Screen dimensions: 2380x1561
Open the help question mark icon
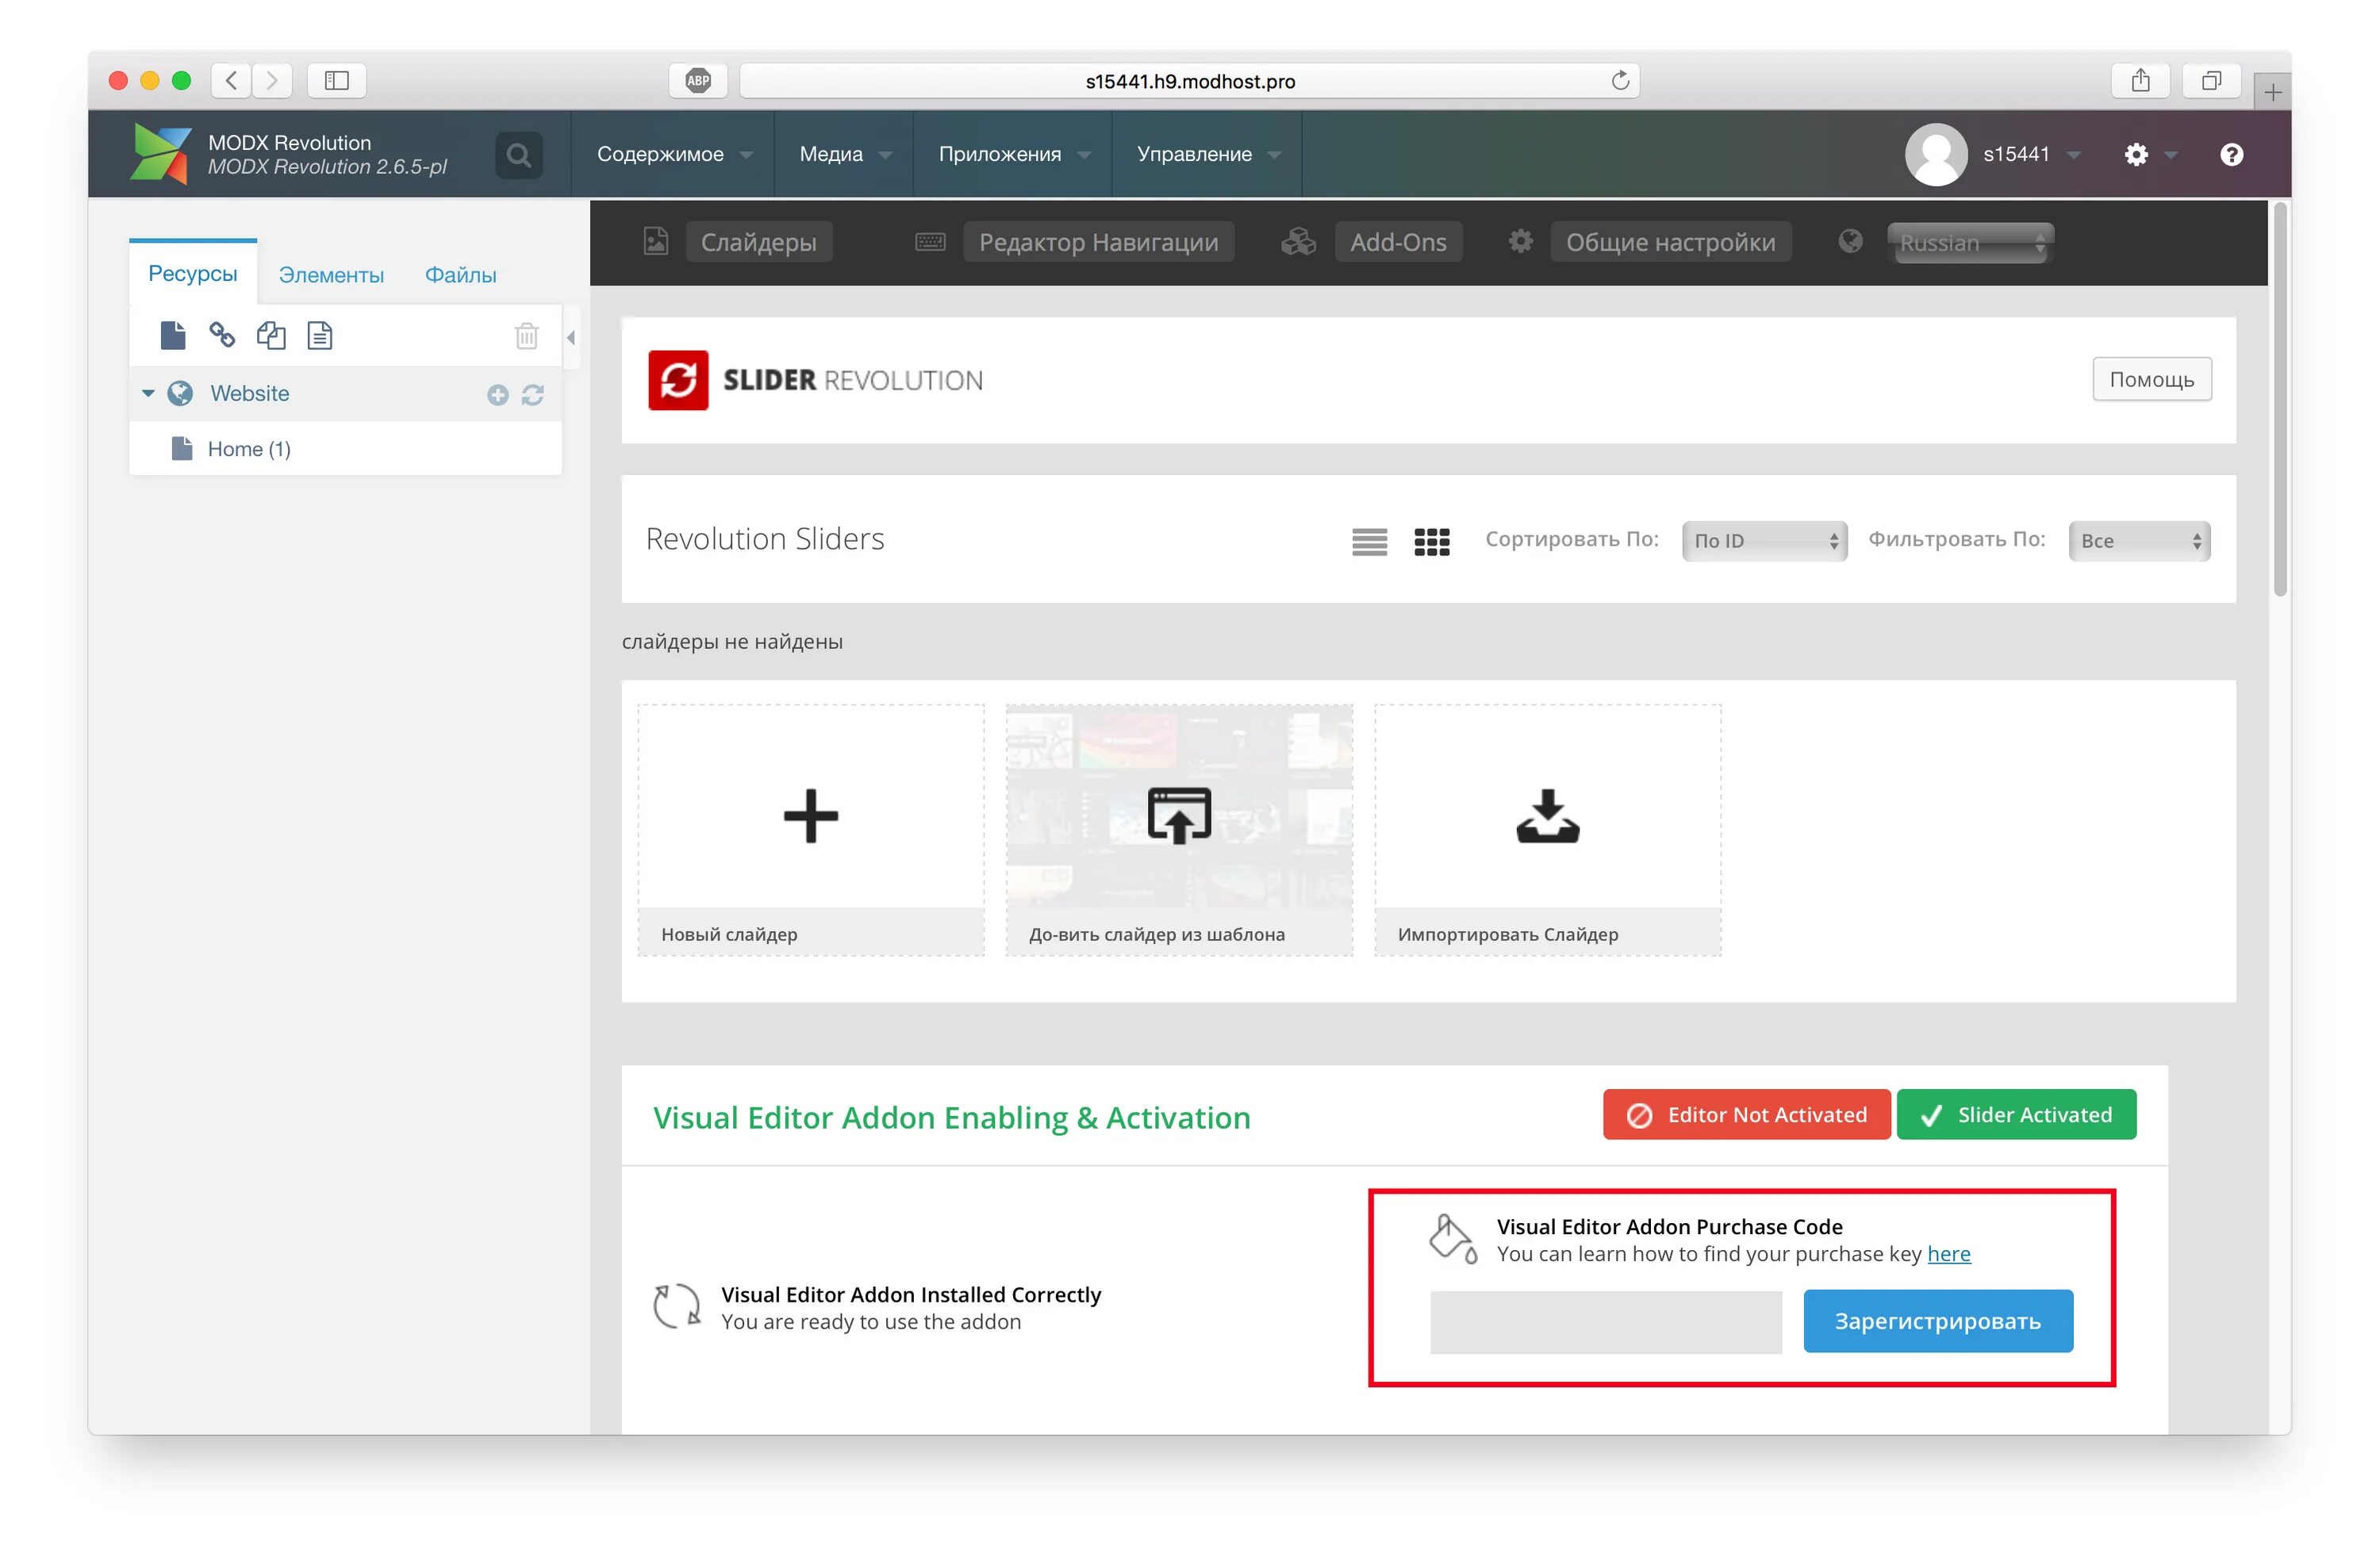2232,155
